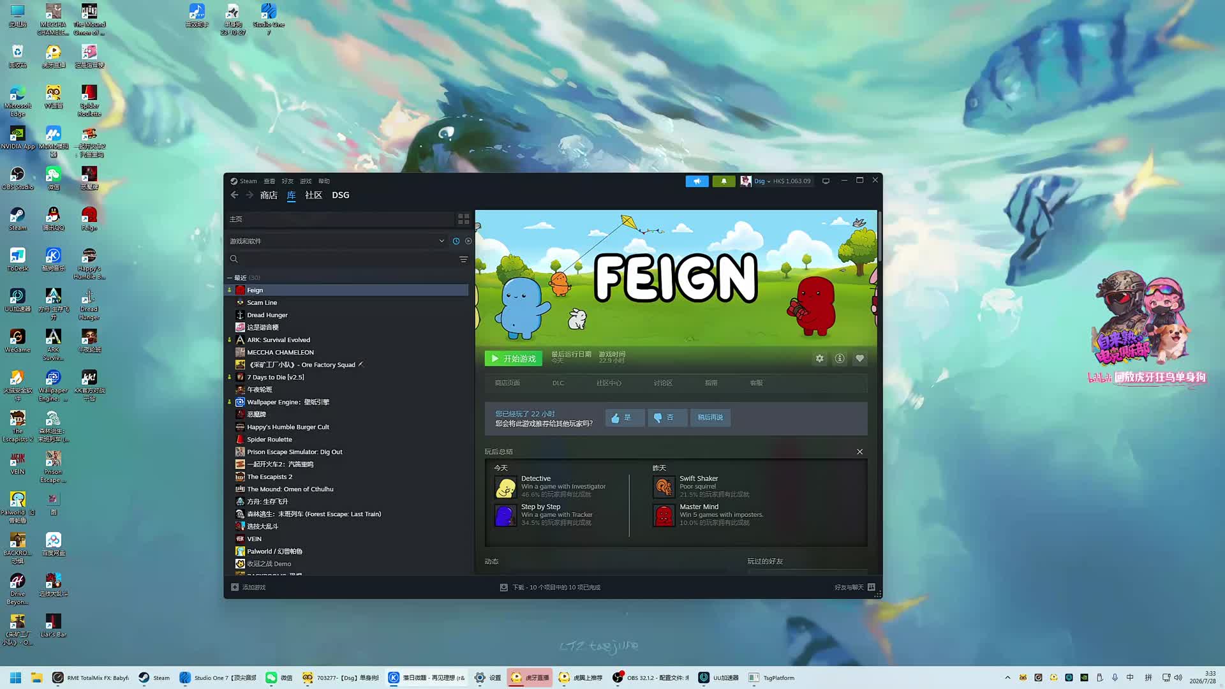Collapse the 最近 games section

(x=230, y=278)
